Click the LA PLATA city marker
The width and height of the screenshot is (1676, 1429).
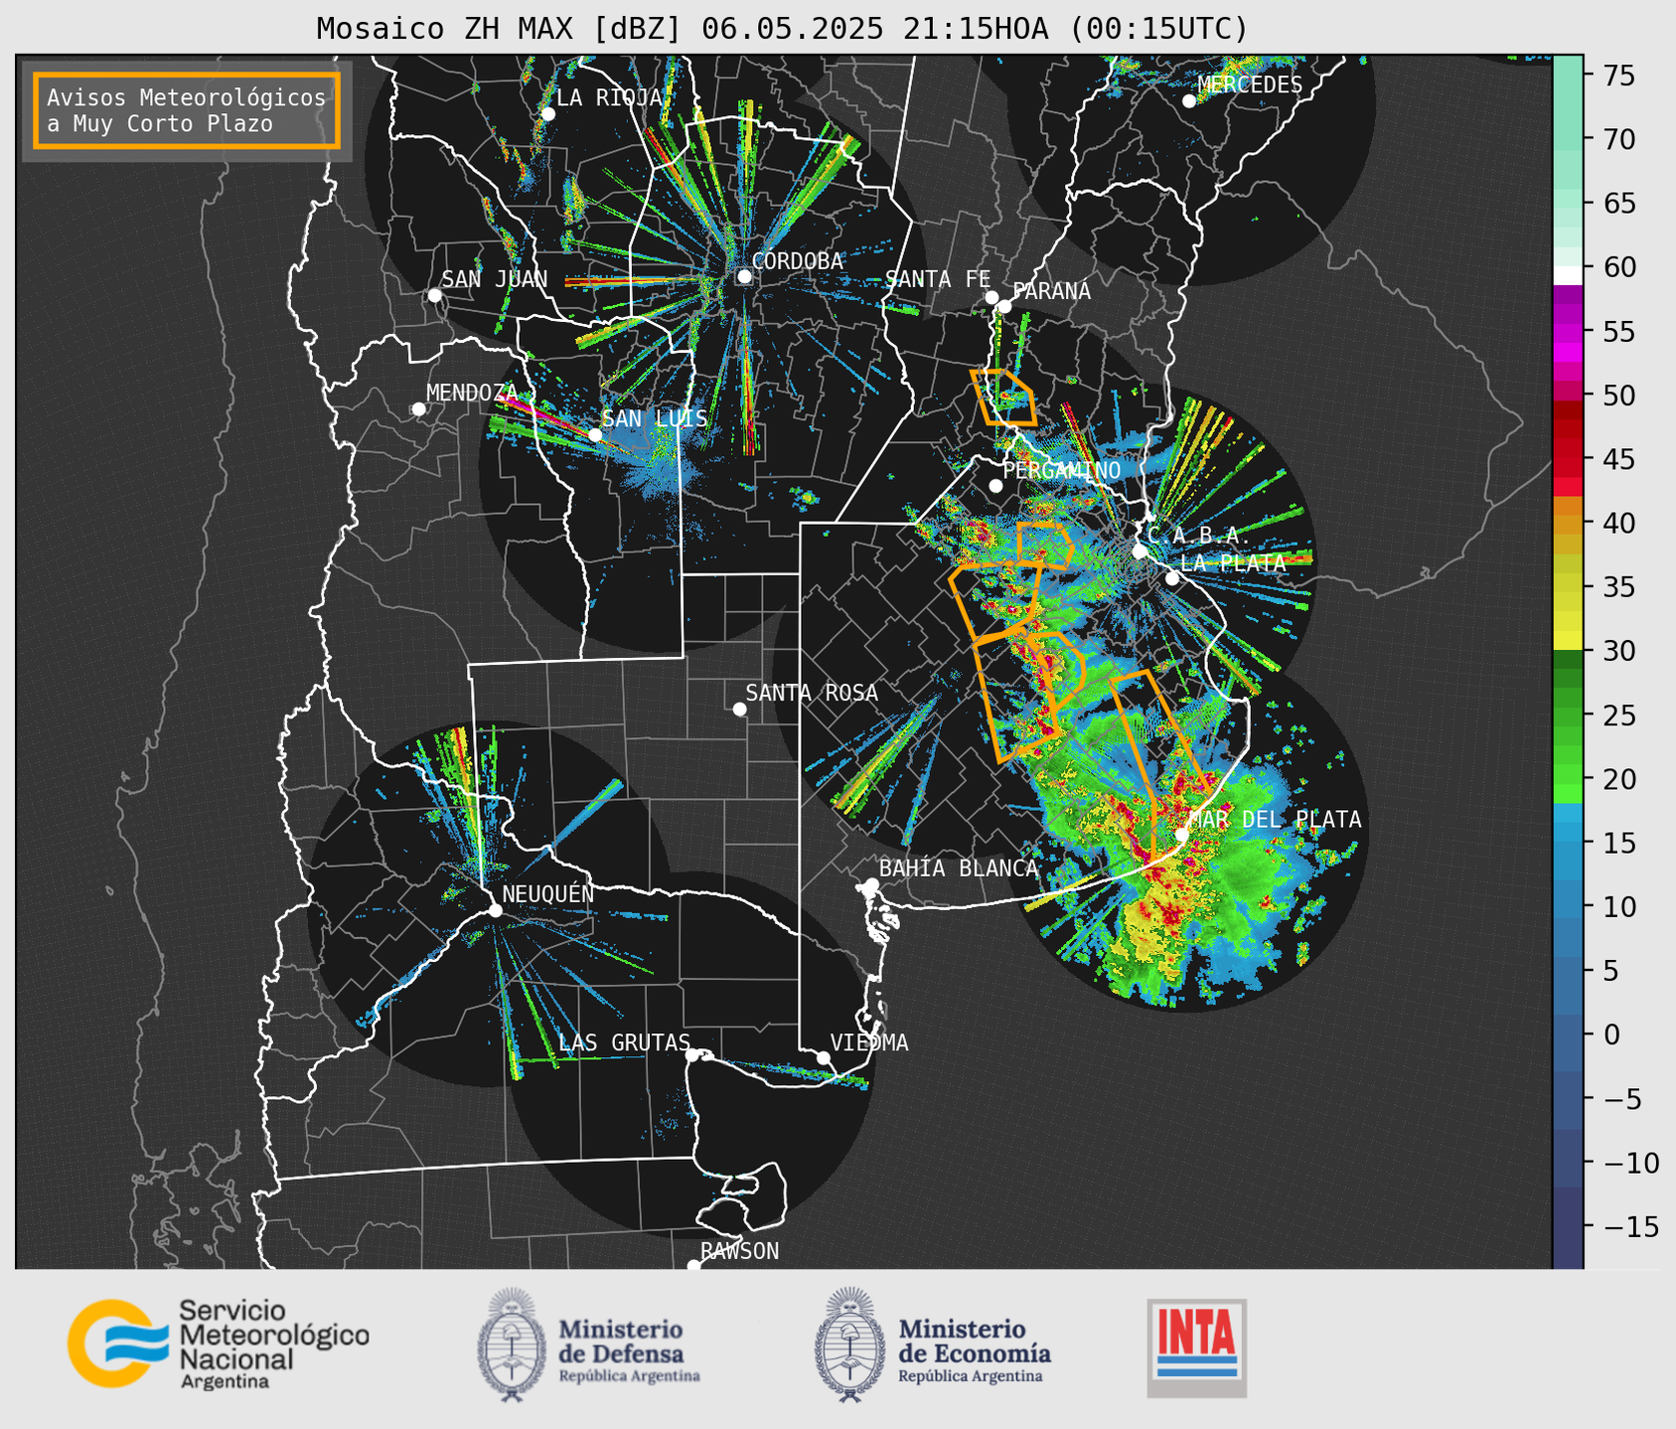coord(1172,578)
